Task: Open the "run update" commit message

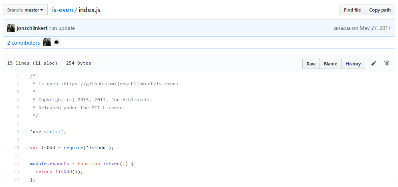Action: point(62,28)
